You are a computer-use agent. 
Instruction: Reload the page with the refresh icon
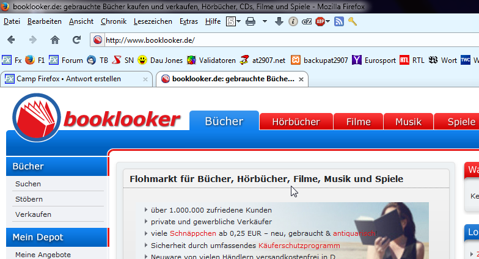(76, 40)
